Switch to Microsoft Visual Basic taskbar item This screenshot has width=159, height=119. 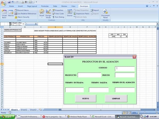(x=127, y=117)
